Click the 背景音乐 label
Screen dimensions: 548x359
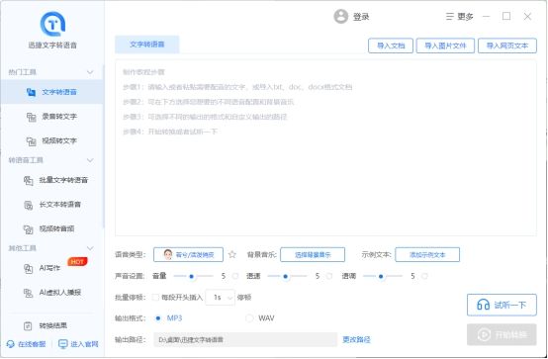click(261, 254)
